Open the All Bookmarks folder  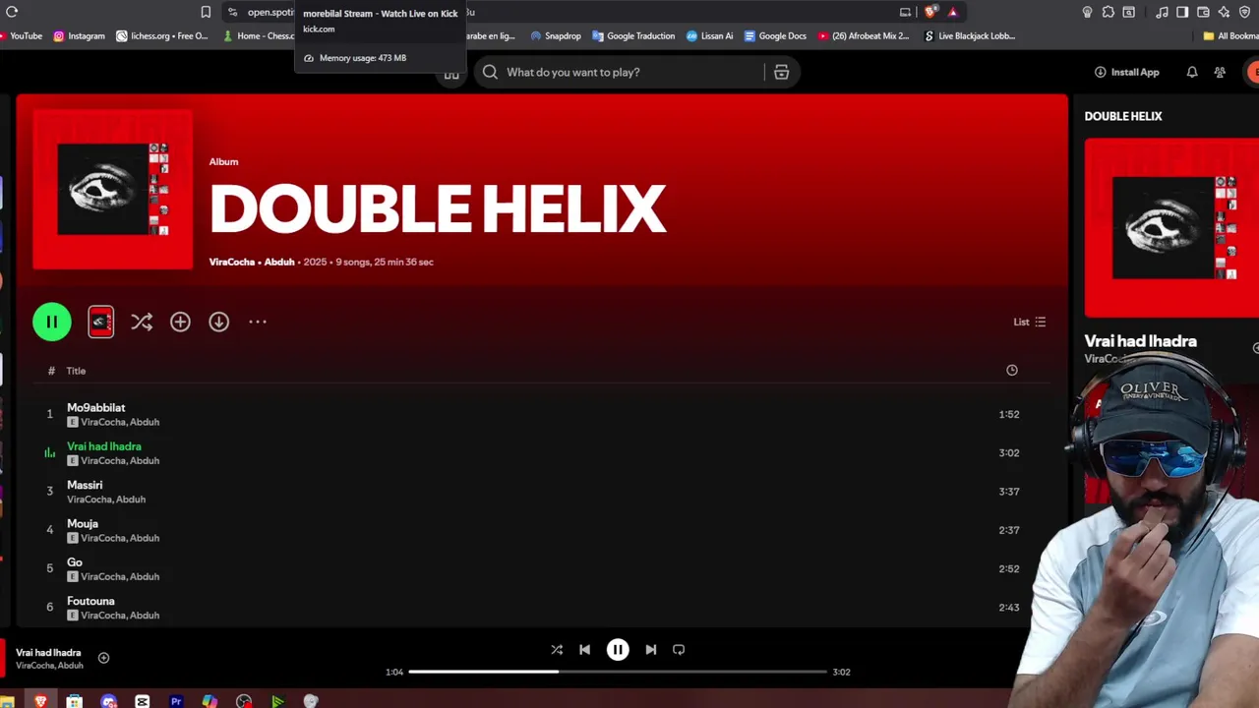coord(1230,35)
